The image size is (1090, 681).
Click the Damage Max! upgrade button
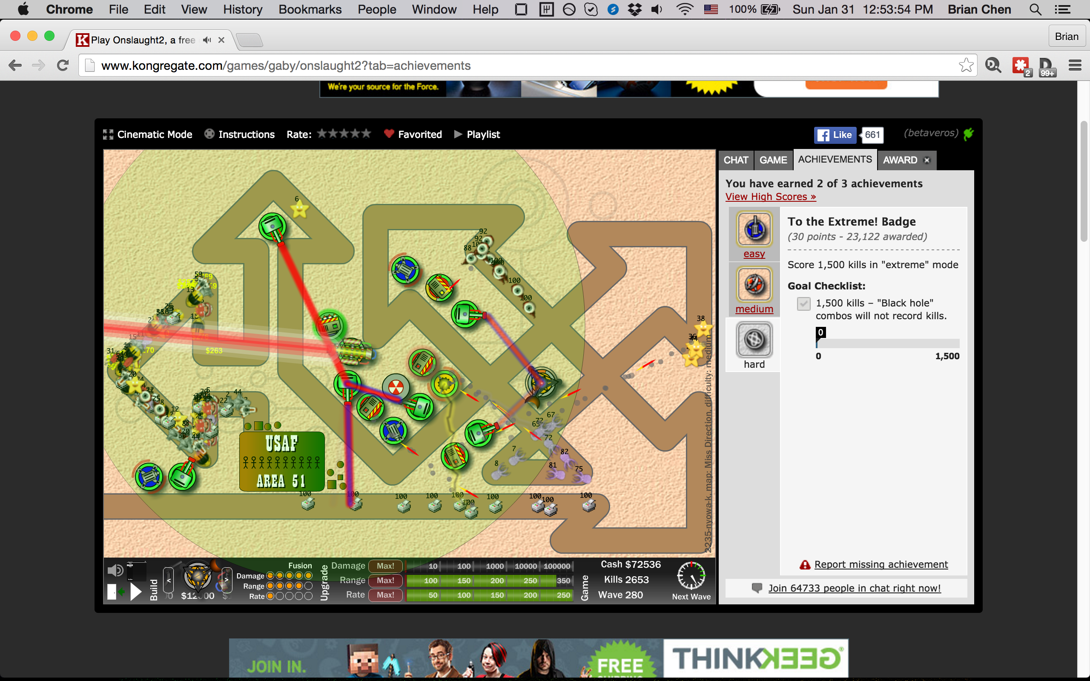[x=385, y=566]
